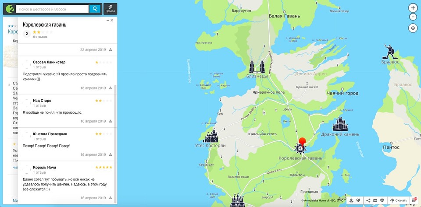Click the Пентос map label
Screen dimensions: 421x207
pyautogui.click(x=391, y=147)
